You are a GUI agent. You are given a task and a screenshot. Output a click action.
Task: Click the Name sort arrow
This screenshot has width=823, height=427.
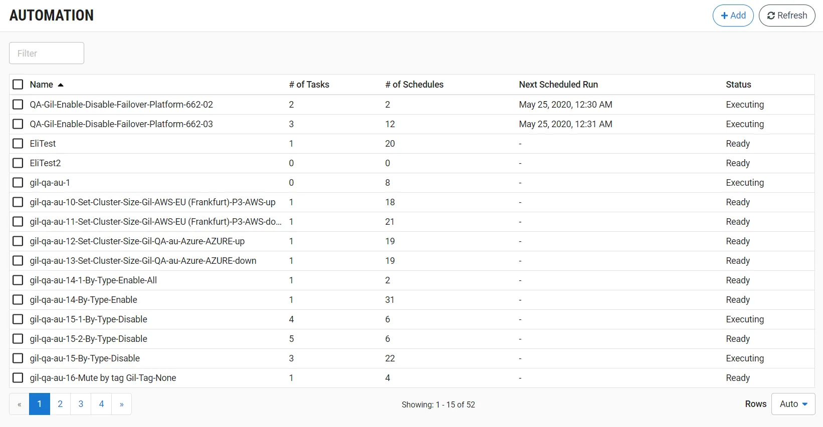[61, 85]
